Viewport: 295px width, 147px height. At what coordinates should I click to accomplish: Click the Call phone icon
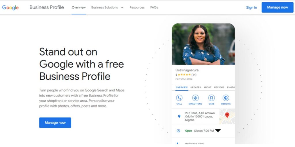point(179,98)
